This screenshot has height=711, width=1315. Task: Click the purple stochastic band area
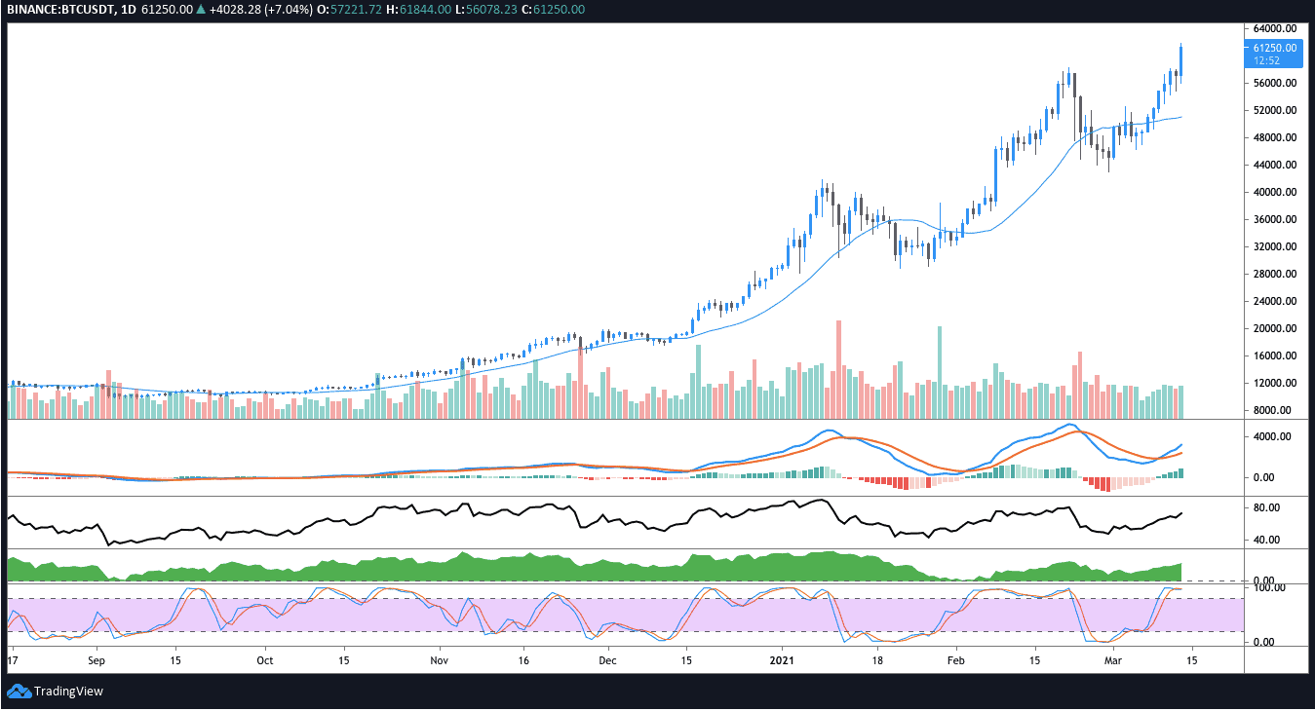[624, 615]
